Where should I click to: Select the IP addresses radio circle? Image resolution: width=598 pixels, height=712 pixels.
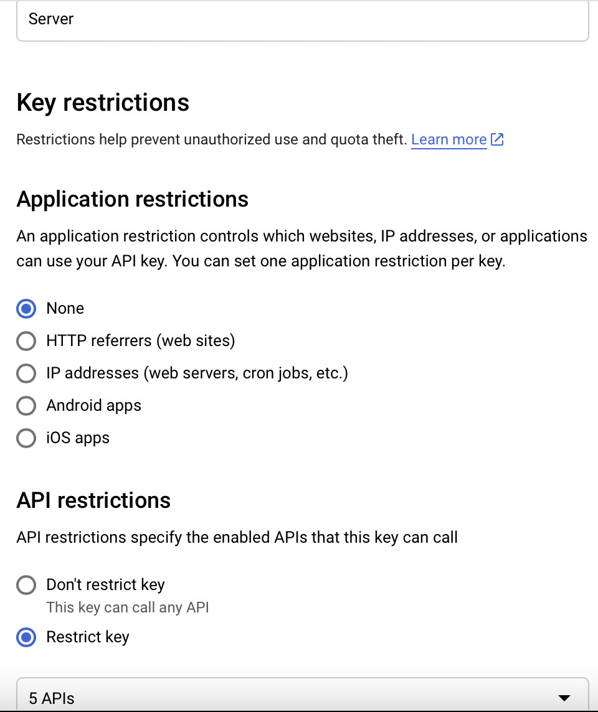[x=26, y=373]
